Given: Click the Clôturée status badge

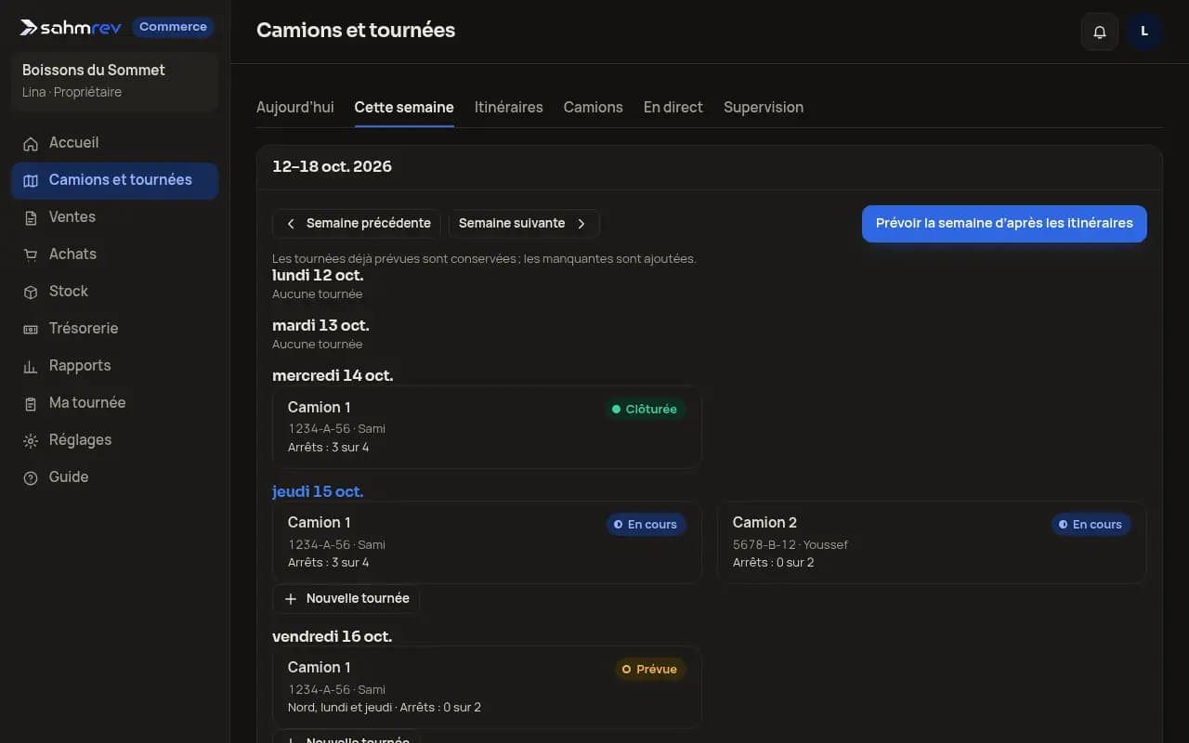Looking at the screenshot, I should 644,410.
